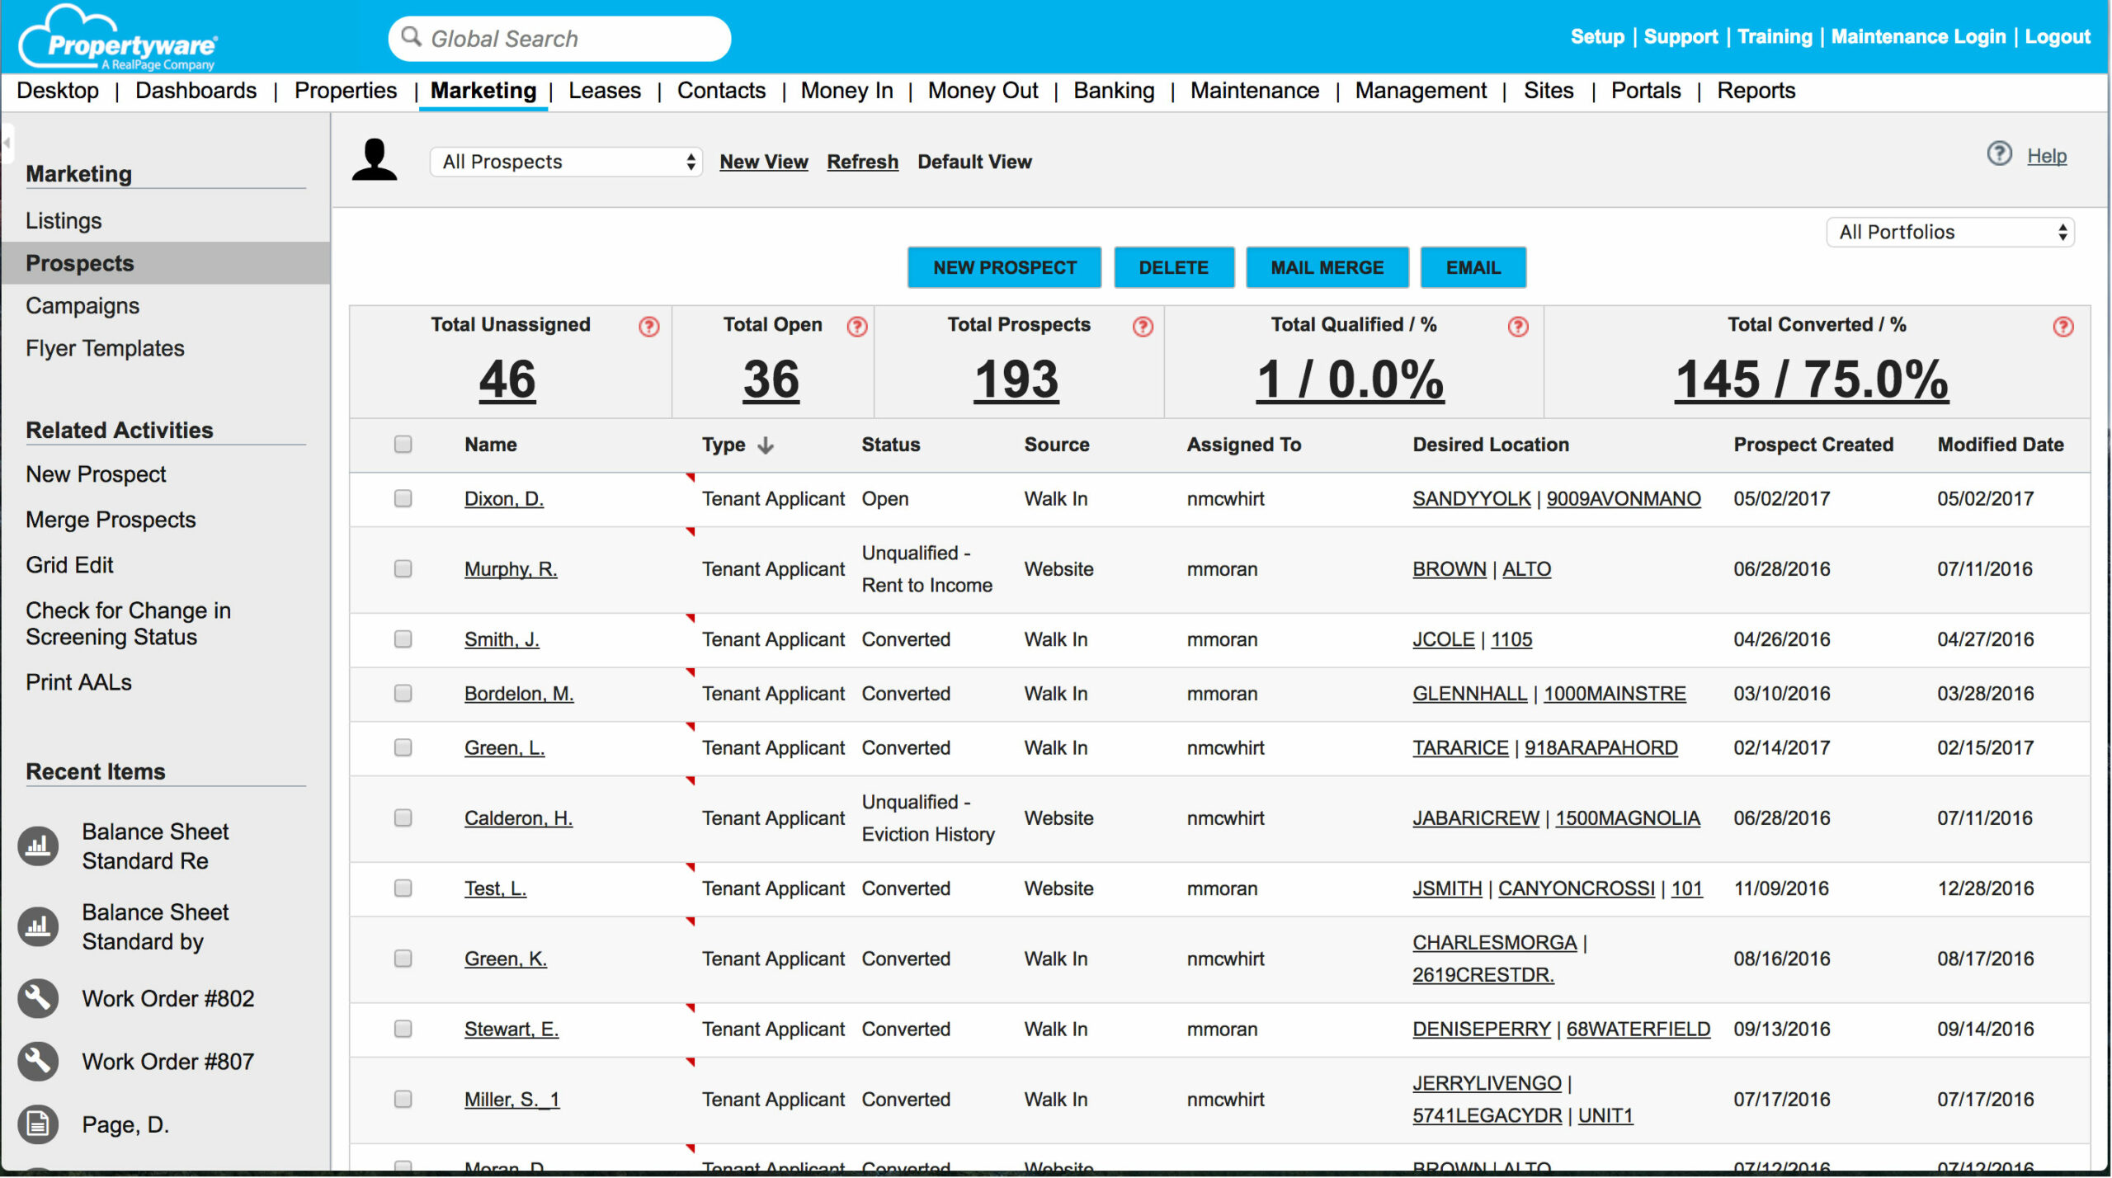The height and width of the screenshot is (1178, 2112).
Task: Select the Properties tab
Action: [x=346, y=91]
